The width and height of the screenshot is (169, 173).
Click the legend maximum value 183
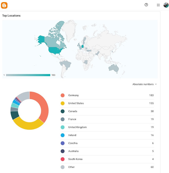(53, 75)
